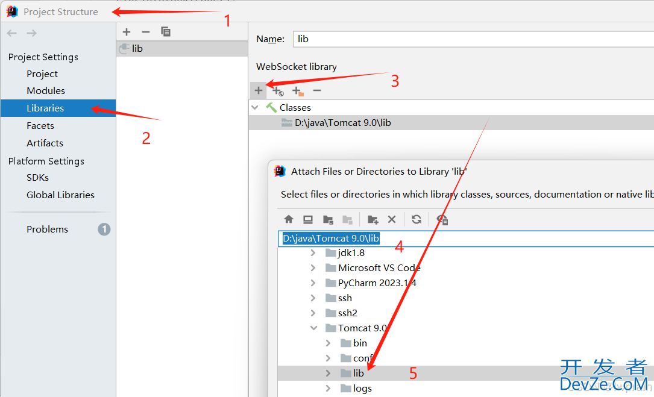This screenshot has width=654, height=397.
Task: Expand the bin folder
Action: click(328, 343)
